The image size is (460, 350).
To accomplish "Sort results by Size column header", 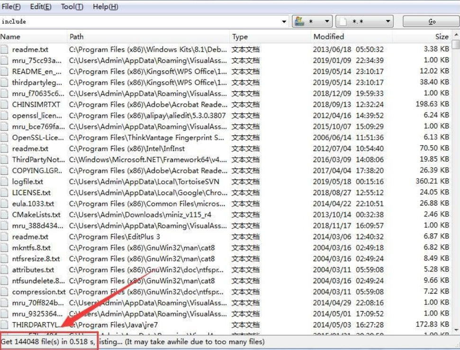I will (422, 36).
